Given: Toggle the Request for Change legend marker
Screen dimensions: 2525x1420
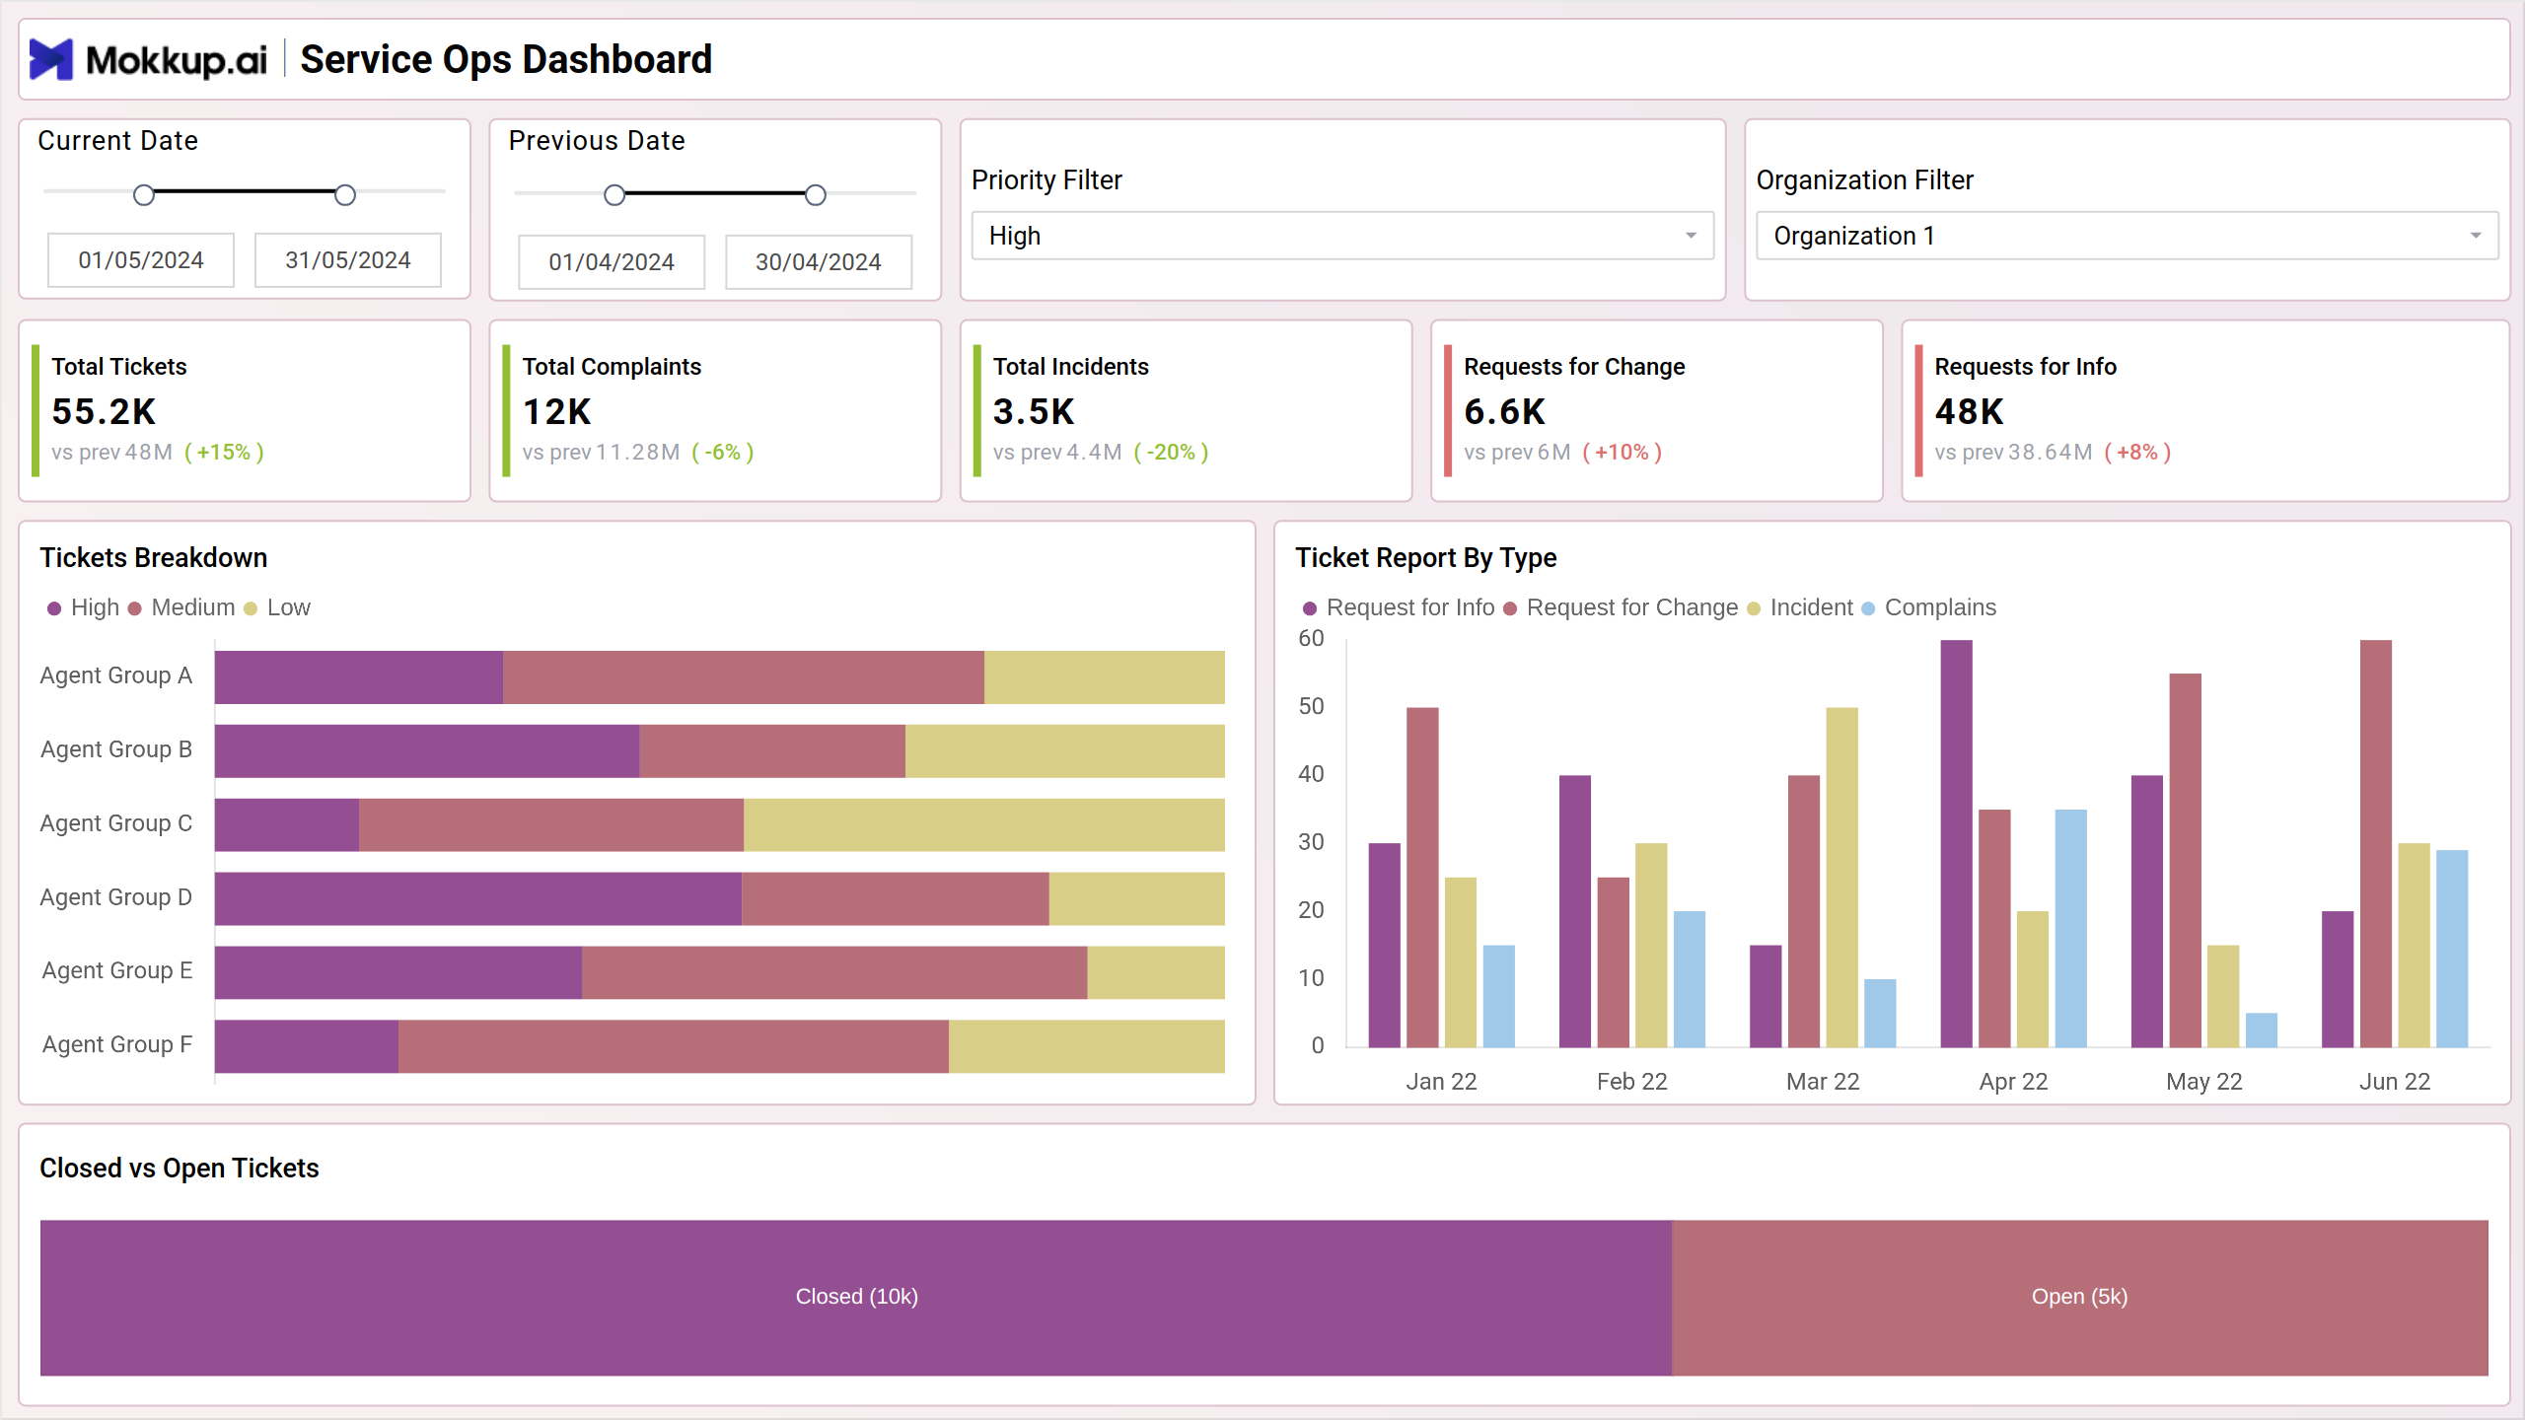Looking at the screenshot, I should coord(1510,608).
